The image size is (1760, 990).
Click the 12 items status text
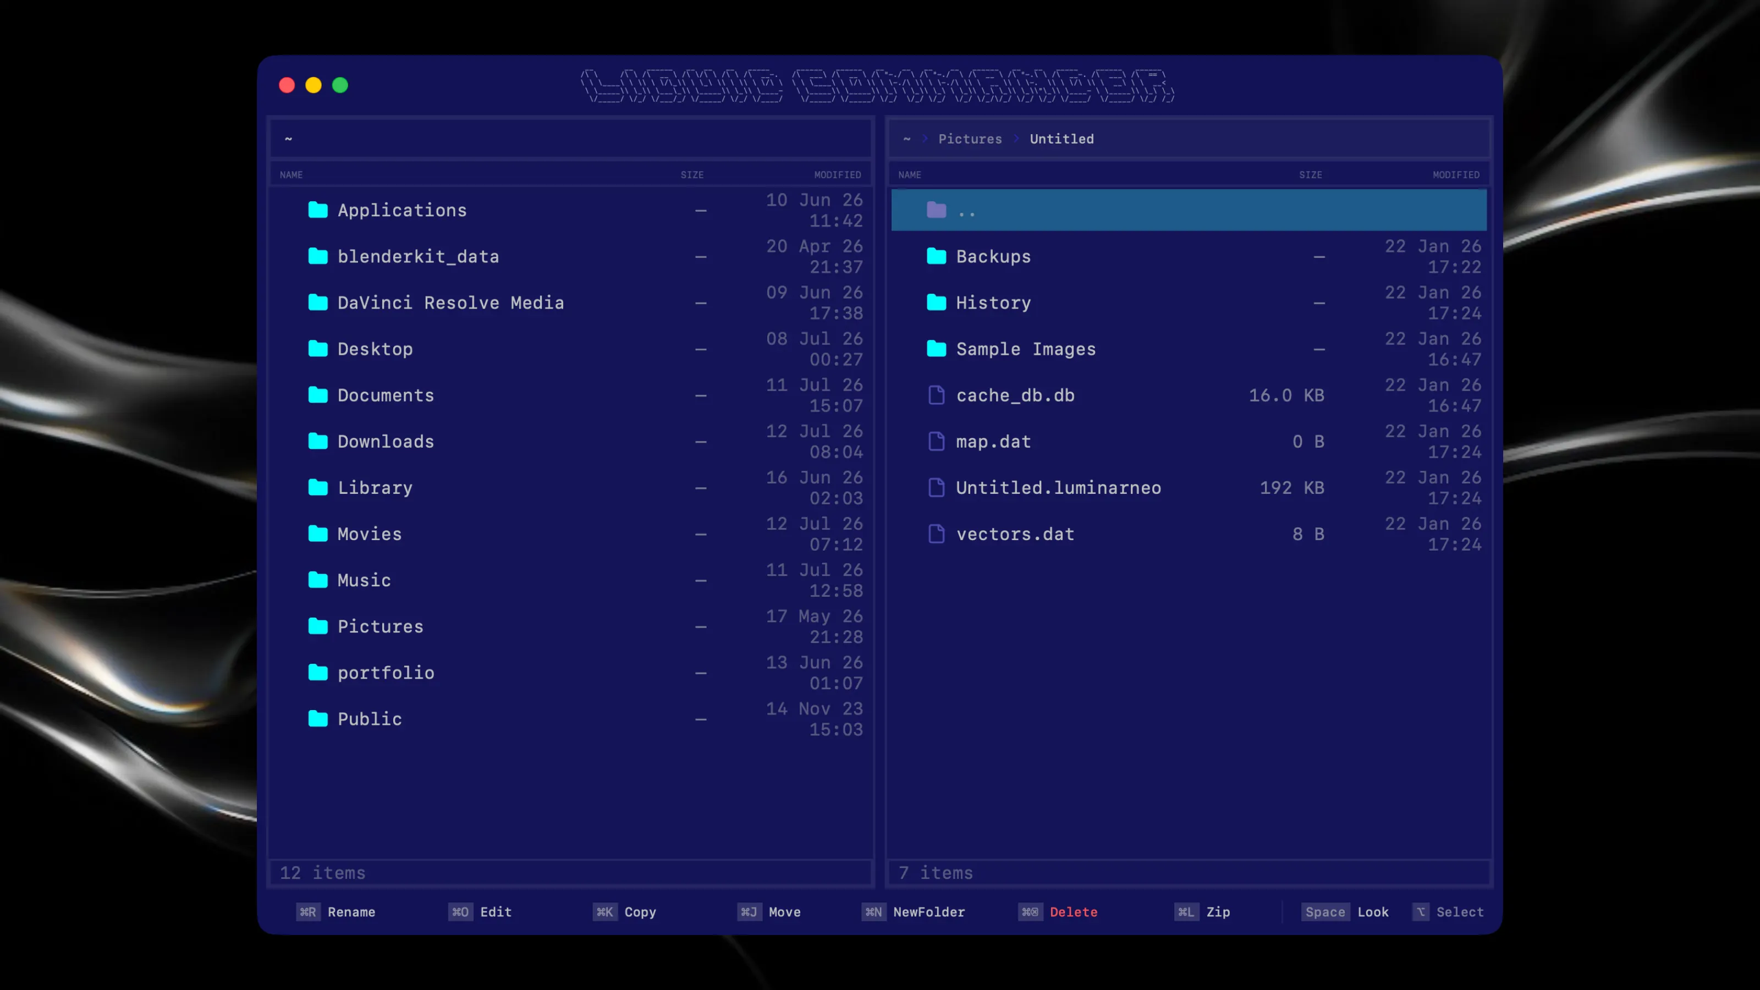pos(322,873)
